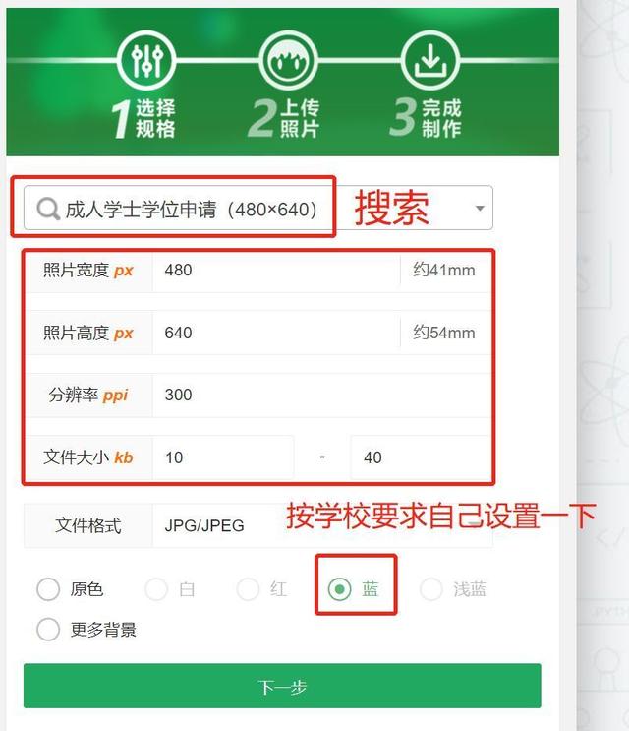This screenshot has height=731, width=629.
Task: Click the step 3 download icon
Action: click(430, 60)
